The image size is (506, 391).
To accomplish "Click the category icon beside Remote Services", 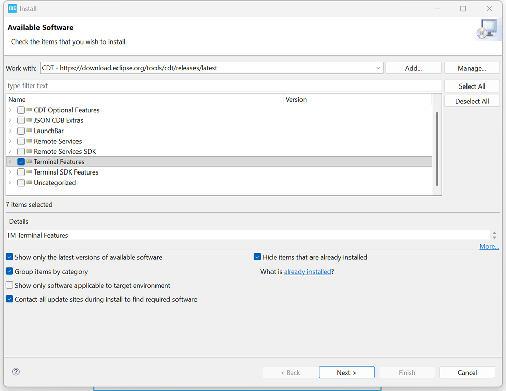I will [x=29, y=141].
